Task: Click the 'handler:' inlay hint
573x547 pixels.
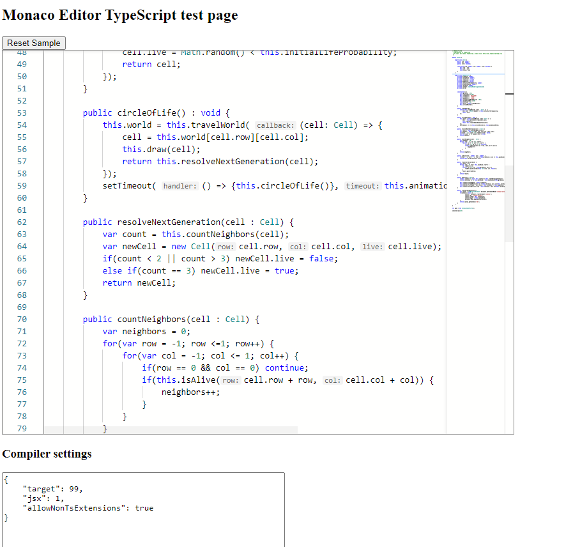Action: pyautogui.click(x=180, y=186)
